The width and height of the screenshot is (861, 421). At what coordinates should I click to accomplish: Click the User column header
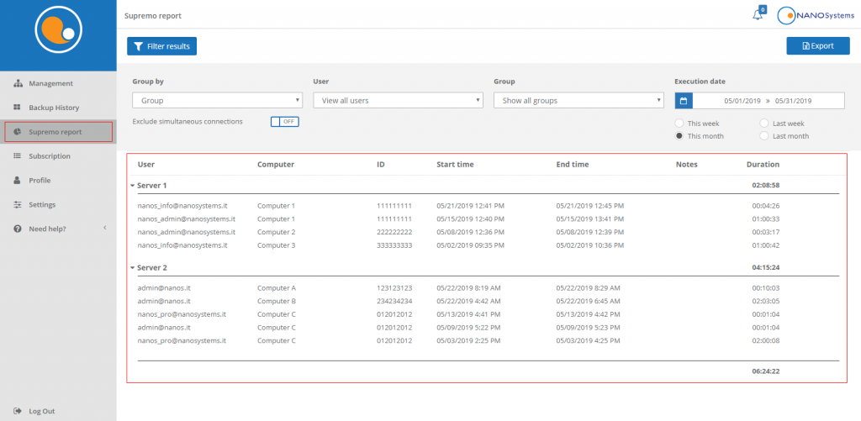click(x=146, y=164)
